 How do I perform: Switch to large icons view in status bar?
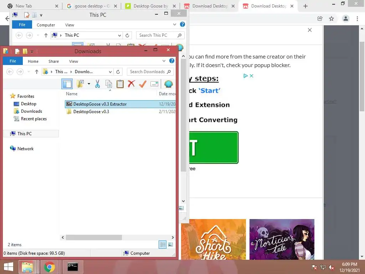point(170,244)
